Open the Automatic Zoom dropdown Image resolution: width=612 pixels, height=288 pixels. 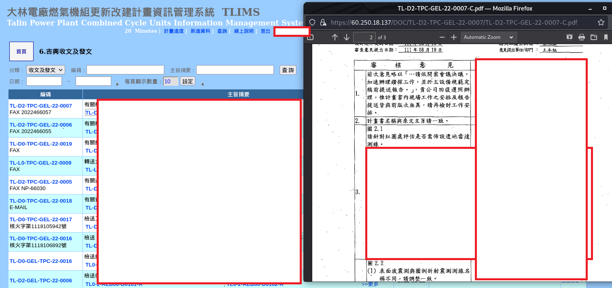click(489, 37)
